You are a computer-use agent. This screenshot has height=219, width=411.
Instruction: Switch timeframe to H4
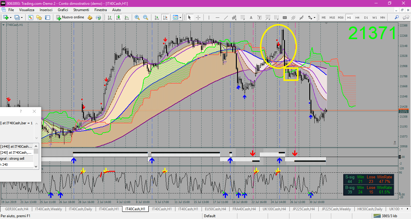[x=357, y=17]
